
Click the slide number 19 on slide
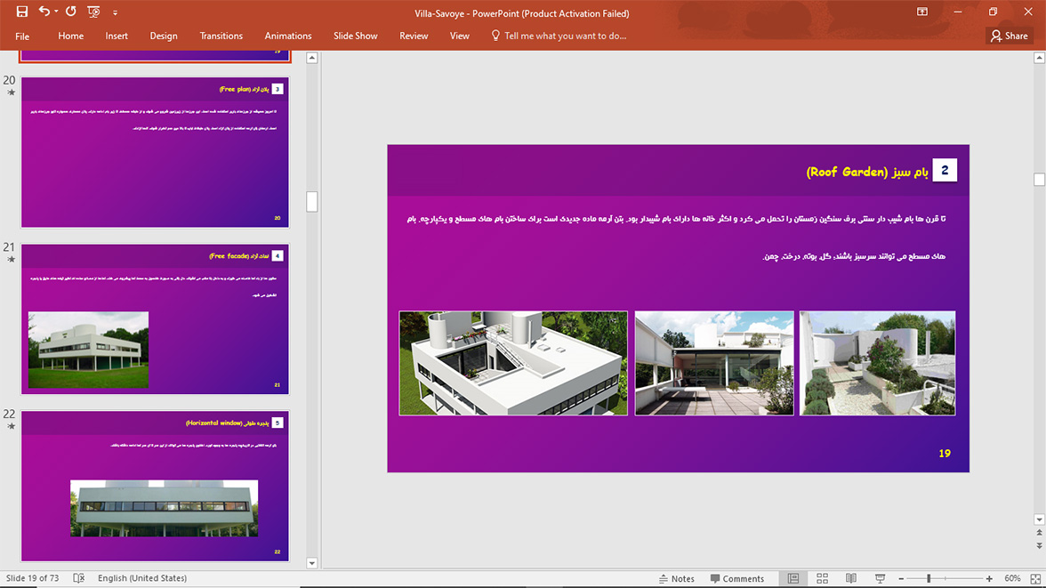pyautogui.click(x=945, y=453)
